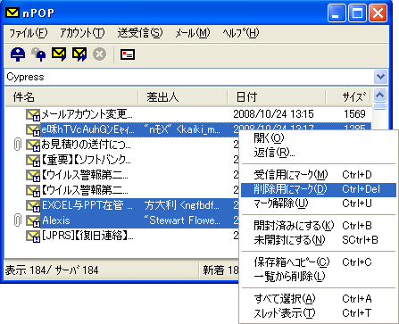The image size is (399, 324).
Task: Choose 一覧から削除(L) in context menu
Action: 319,277
